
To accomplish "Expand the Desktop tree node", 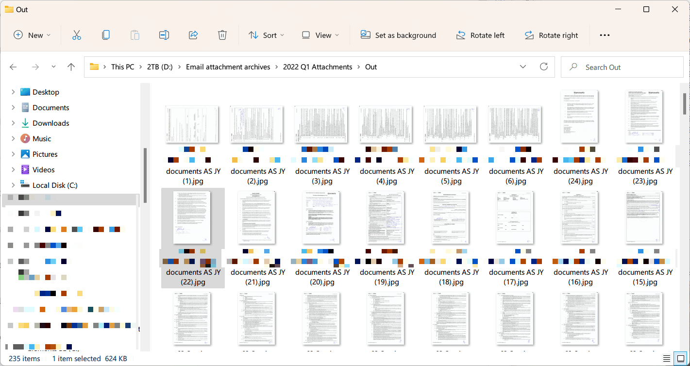I will [13, 92].
